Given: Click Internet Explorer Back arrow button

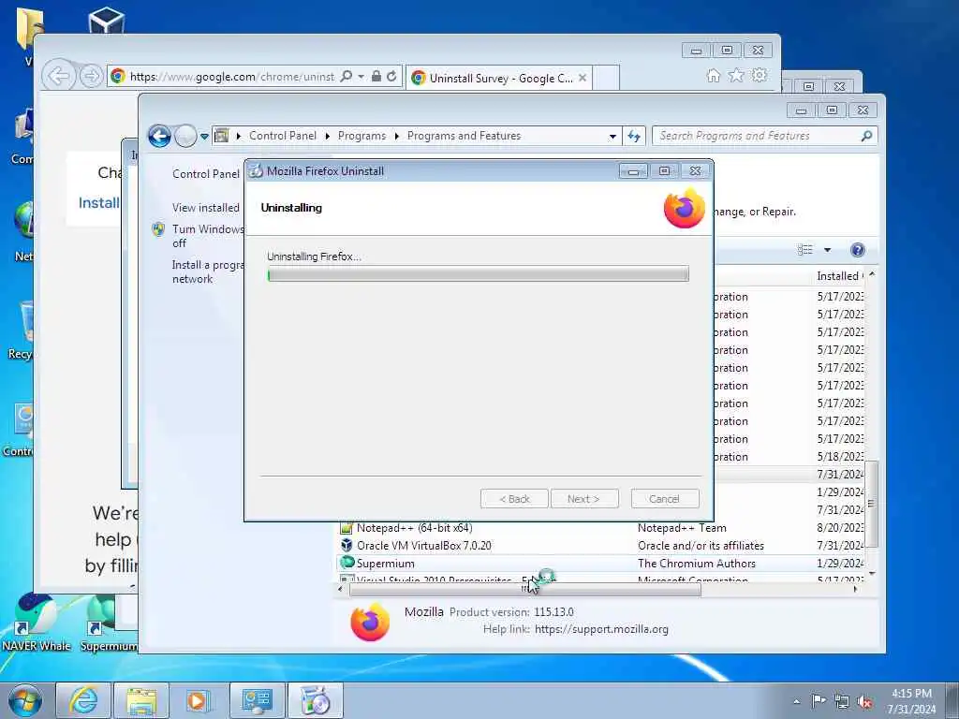Looking at the screenshot, I should tap(59, 77).
